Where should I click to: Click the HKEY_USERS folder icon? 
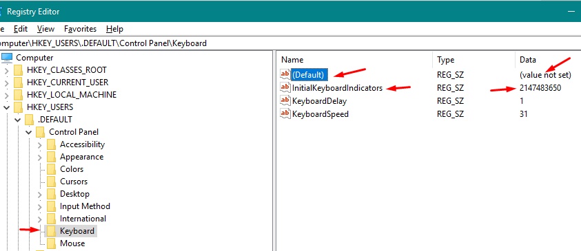point(18,107)
